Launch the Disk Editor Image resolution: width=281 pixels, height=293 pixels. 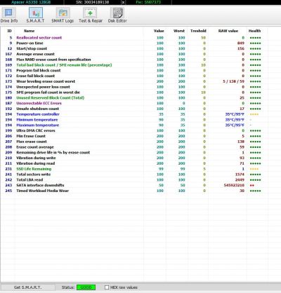[117, 15]
